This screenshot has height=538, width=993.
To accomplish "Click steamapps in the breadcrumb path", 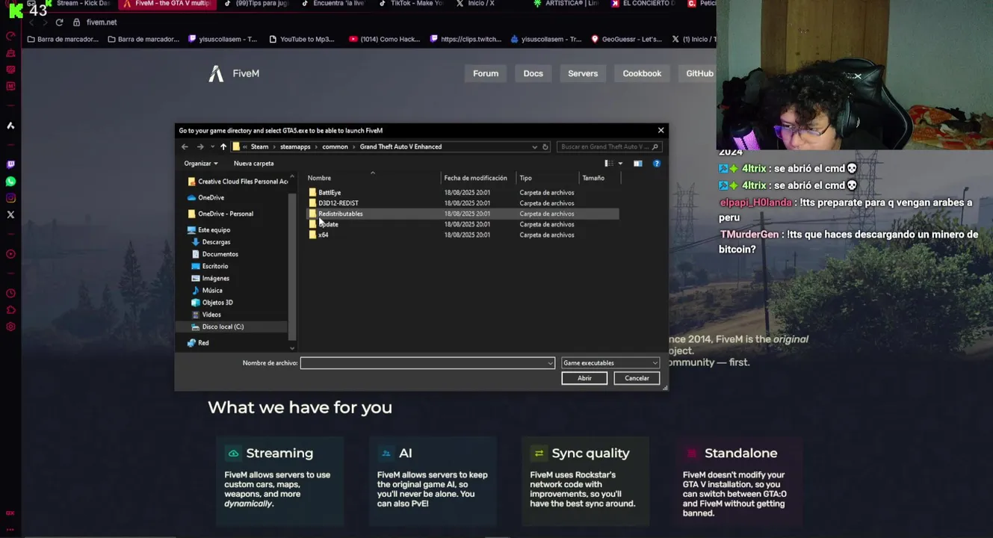I will point(295,146).
